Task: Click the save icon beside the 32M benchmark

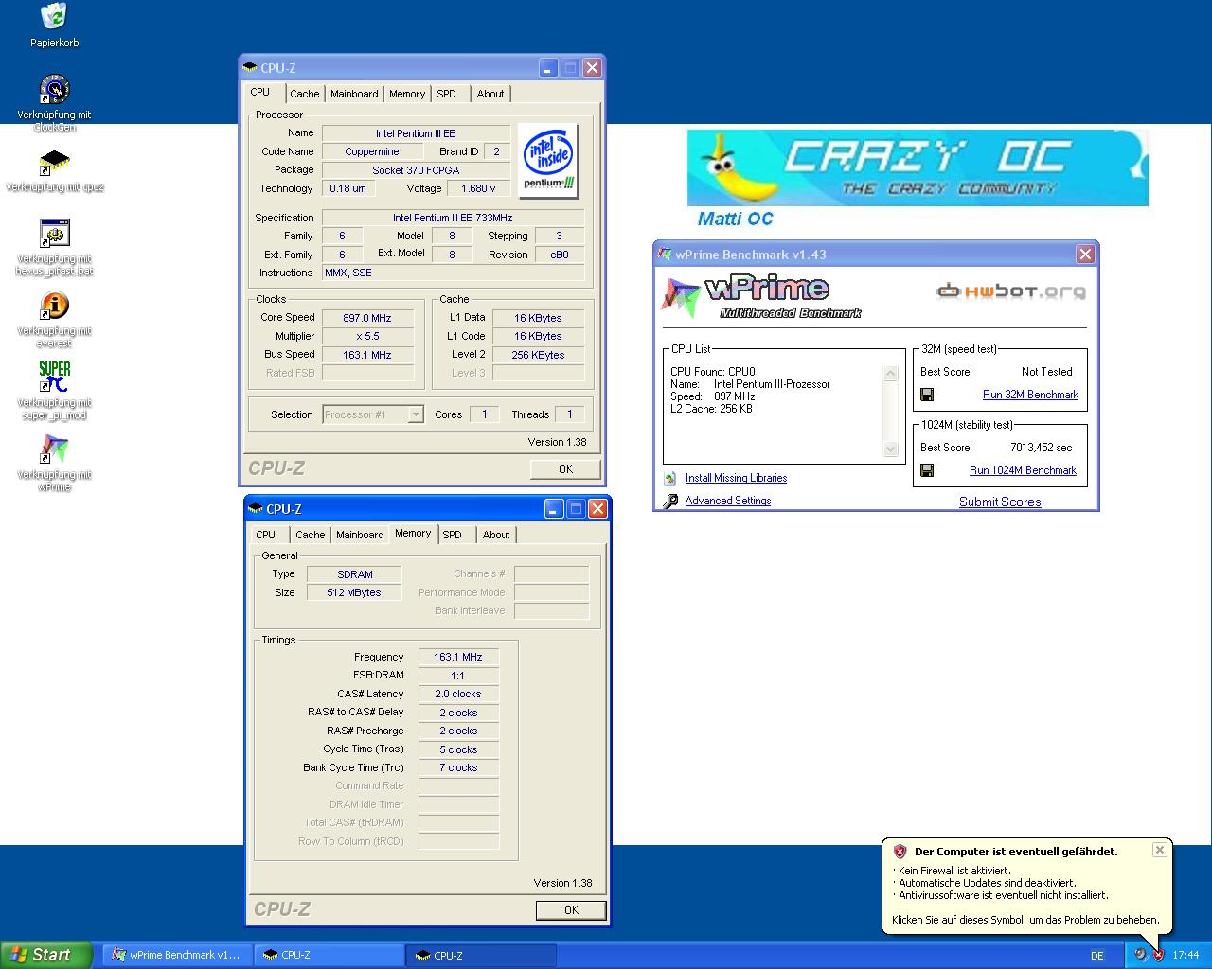Action: pyautogui.click(x=927, y=395)
